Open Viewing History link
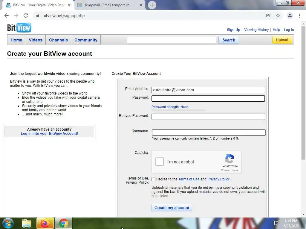Image resolution: width=306 pixels, height=229 pixels. 256,30
